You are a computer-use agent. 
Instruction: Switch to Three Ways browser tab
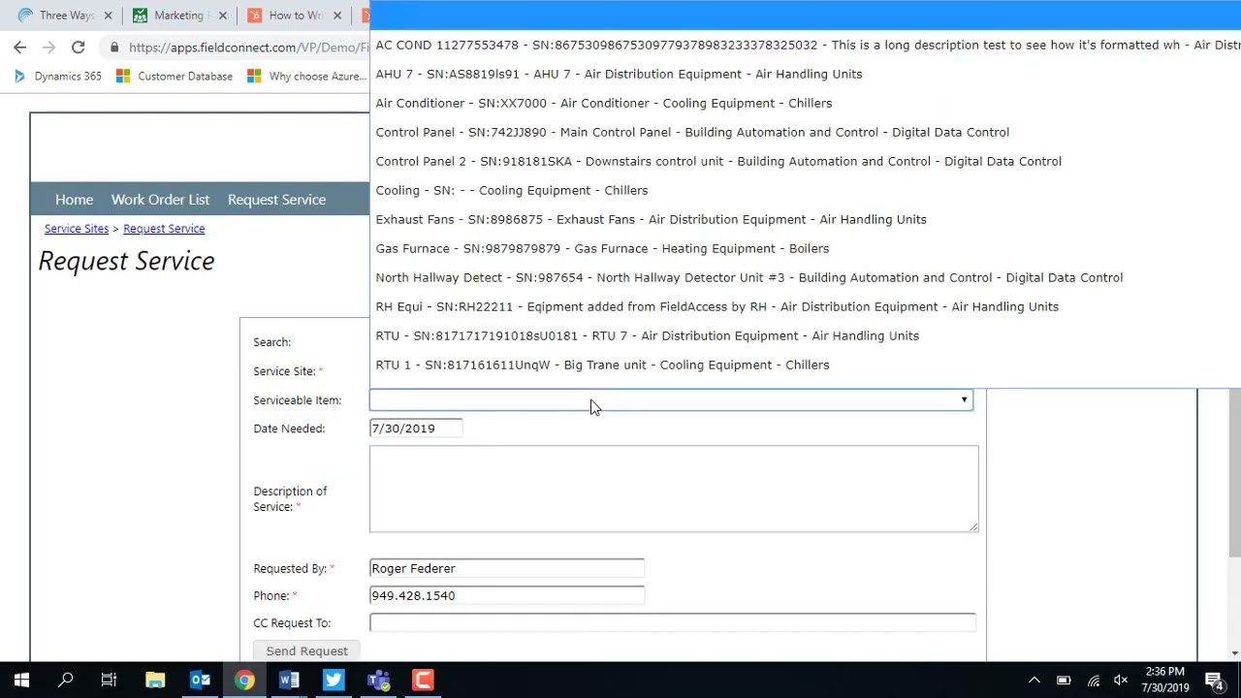[x=66, y=16]
